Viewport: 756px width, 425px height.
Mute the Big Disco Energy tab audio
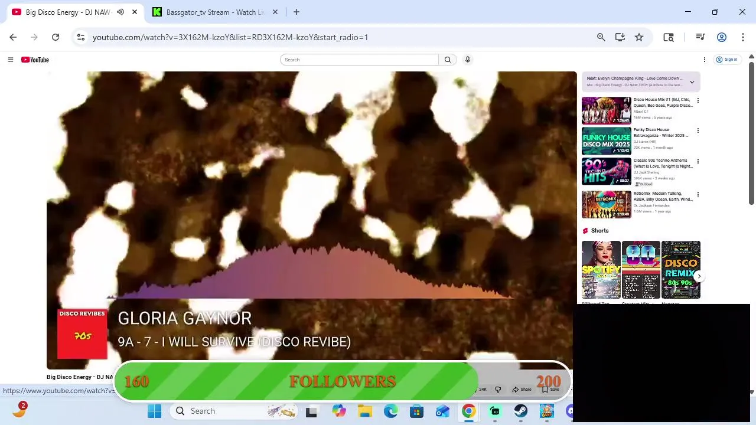pyautogui.click(x=120, y=12)
